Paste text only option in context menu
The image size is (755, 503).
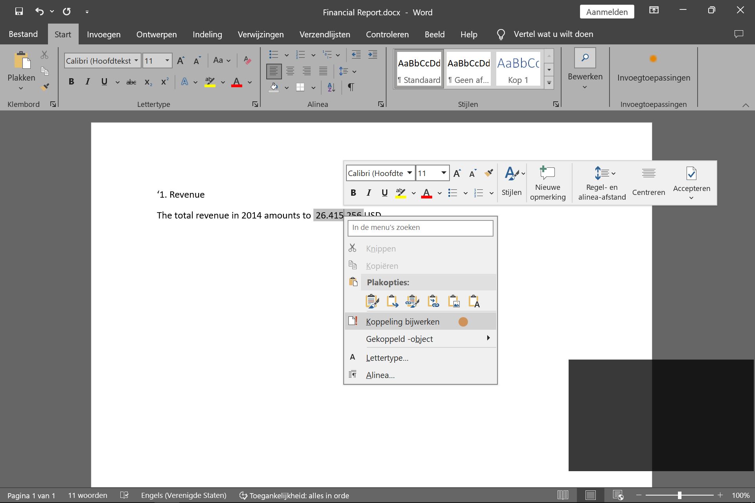point(474,301)
